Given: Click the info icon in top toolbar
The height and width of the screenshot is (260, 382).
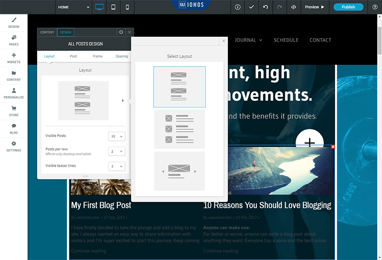Looking at the screenshot, I should point(237,7).
